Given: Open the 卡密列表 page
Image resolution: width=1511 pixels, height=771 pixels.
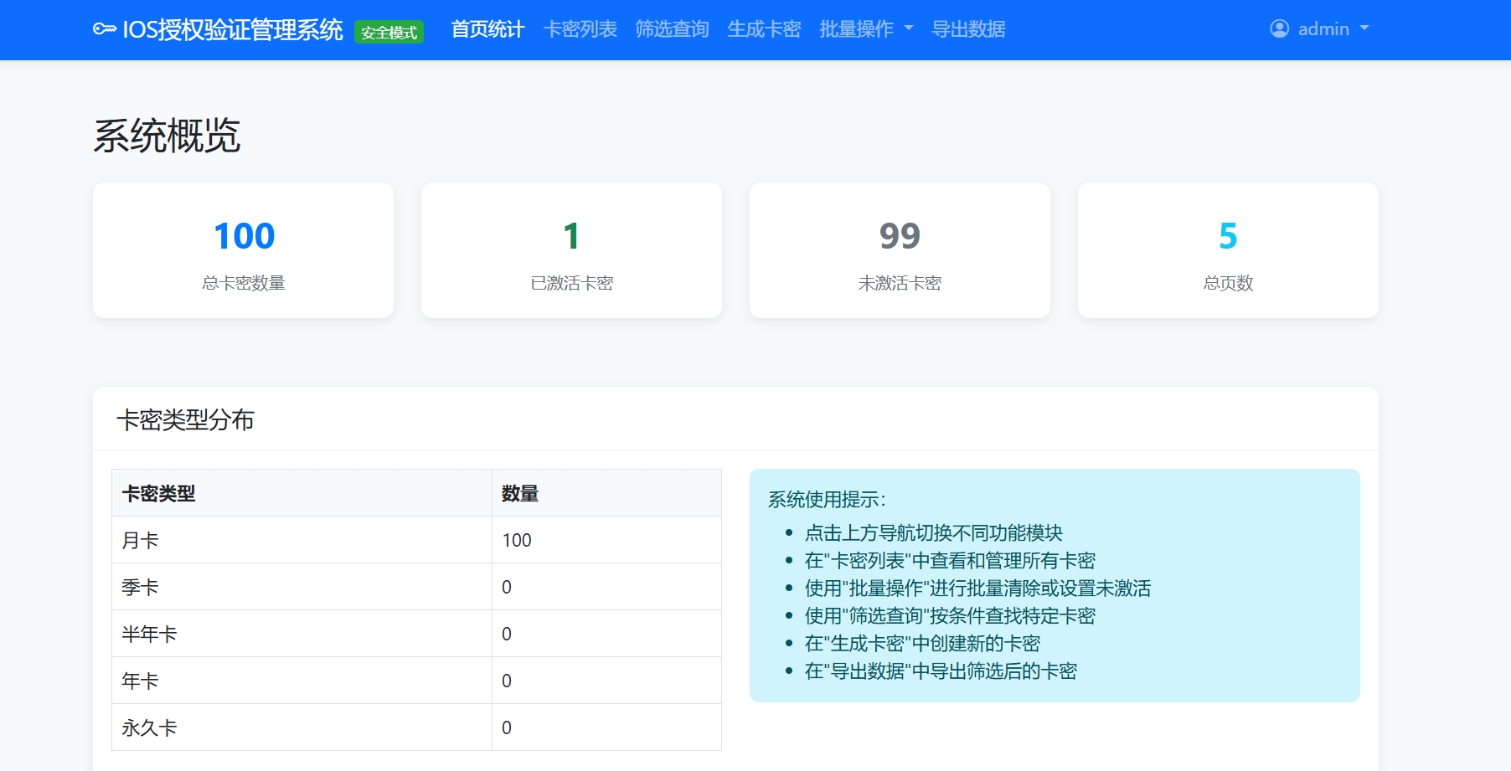Looking at the screenshot, I should 580,29.
